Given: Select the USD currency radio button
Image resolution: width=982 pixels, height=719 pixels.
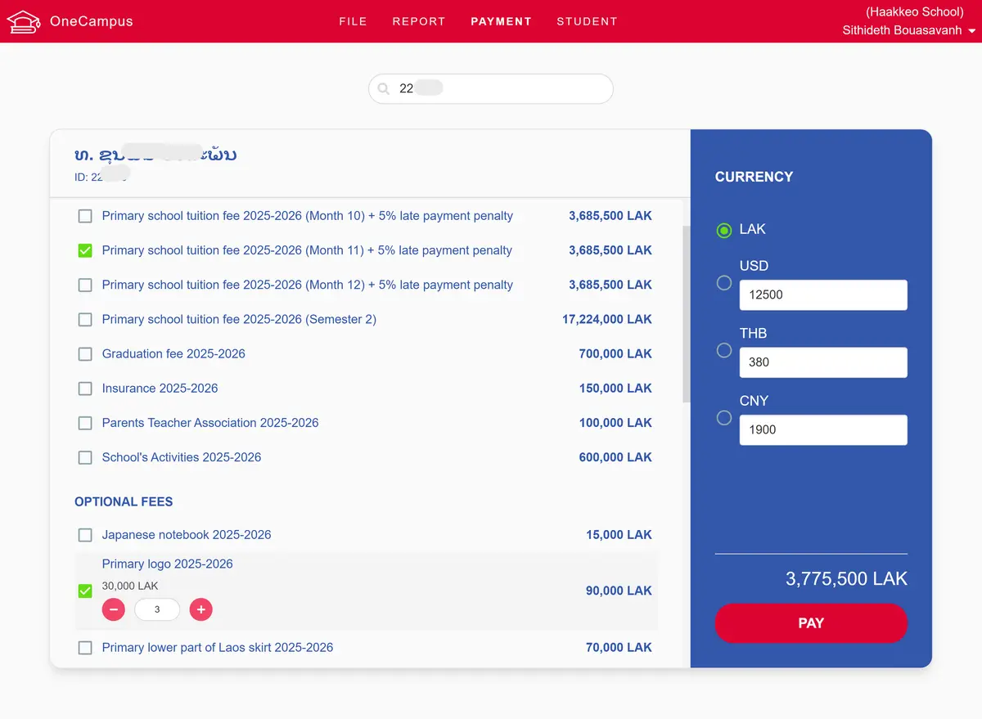Looking at the screenshot, I should (723, 282).
